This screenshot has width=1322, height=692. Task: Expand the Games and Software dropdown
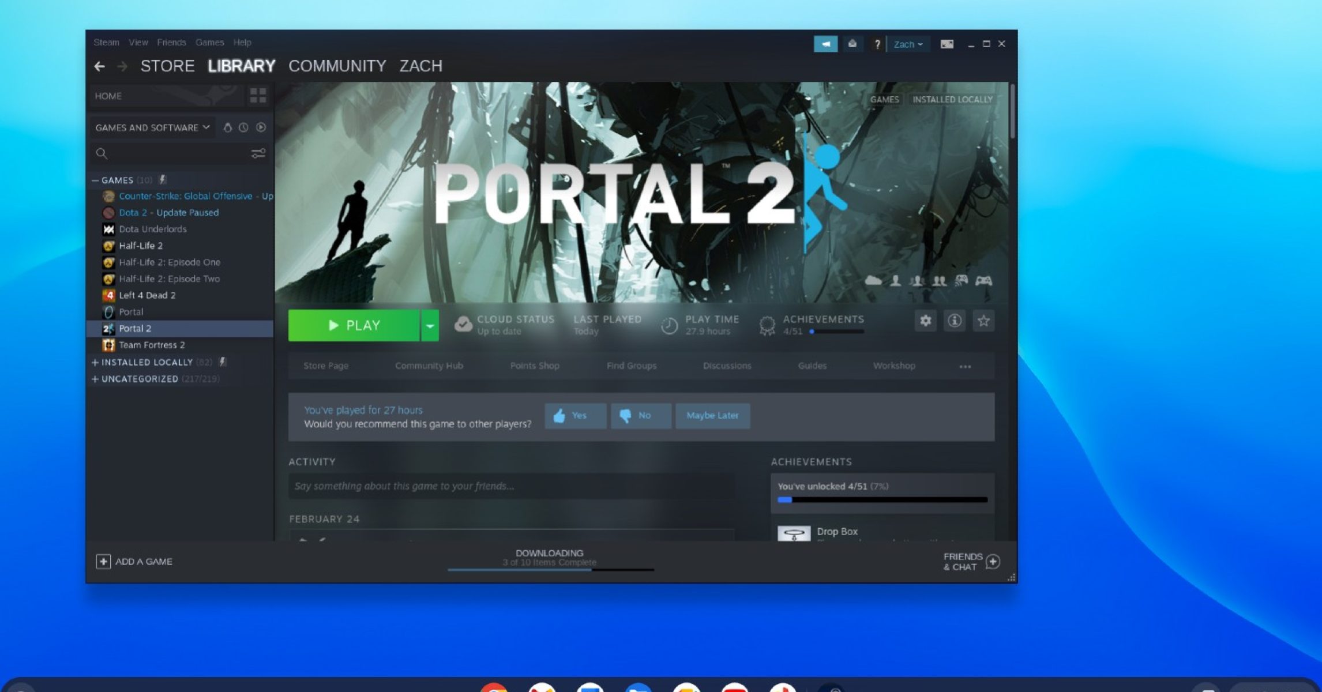pos(152,127)
